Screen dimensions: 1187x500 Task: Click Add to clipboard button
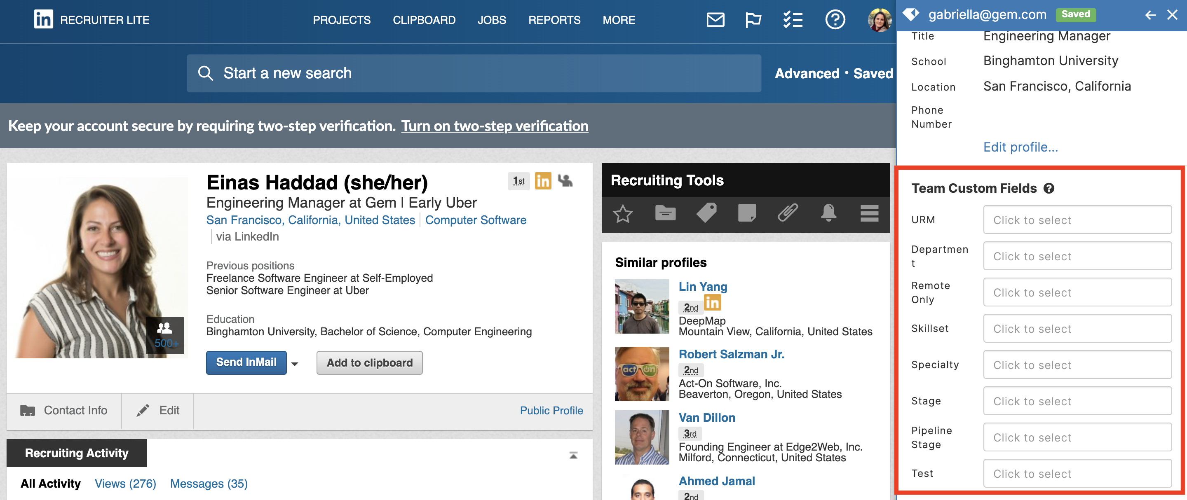[370, 363]
